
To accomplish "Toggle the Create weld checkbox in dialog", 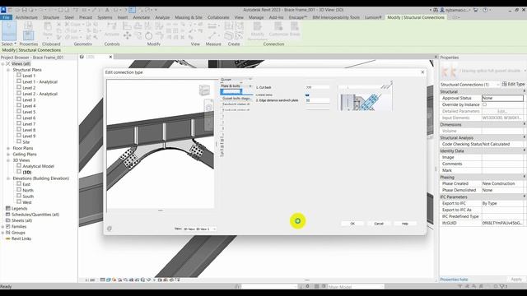I will pos(307,95).
